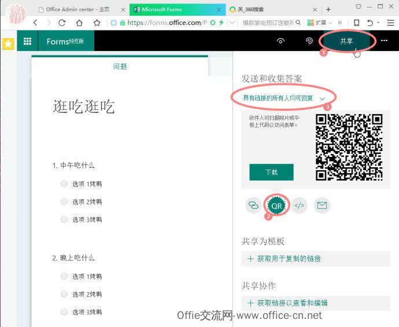Go forward in browser history
This screenshot has width=399, height=327.
(x=49, y=23)
